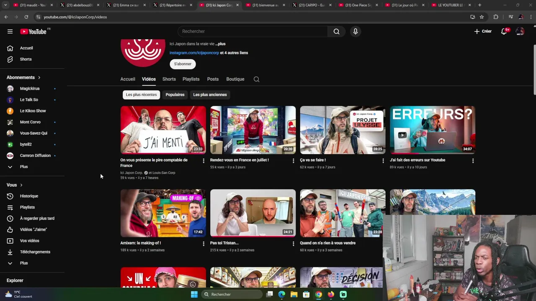Open the "J'AI MENTI" video thumbnail

(x=163, y=130)
